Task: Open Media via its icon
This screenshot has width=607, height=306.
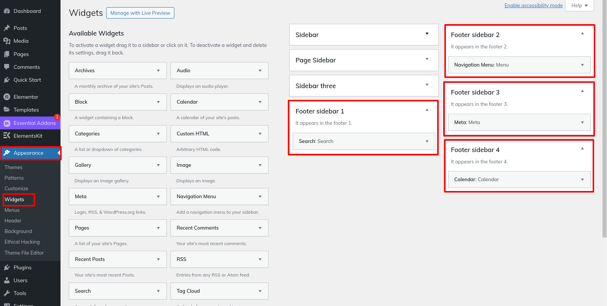Action: click(6, 41)
